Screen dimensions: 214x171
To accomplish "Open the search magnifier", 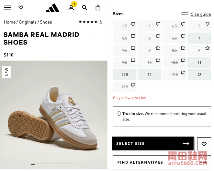I will click(x=84, y=7).
